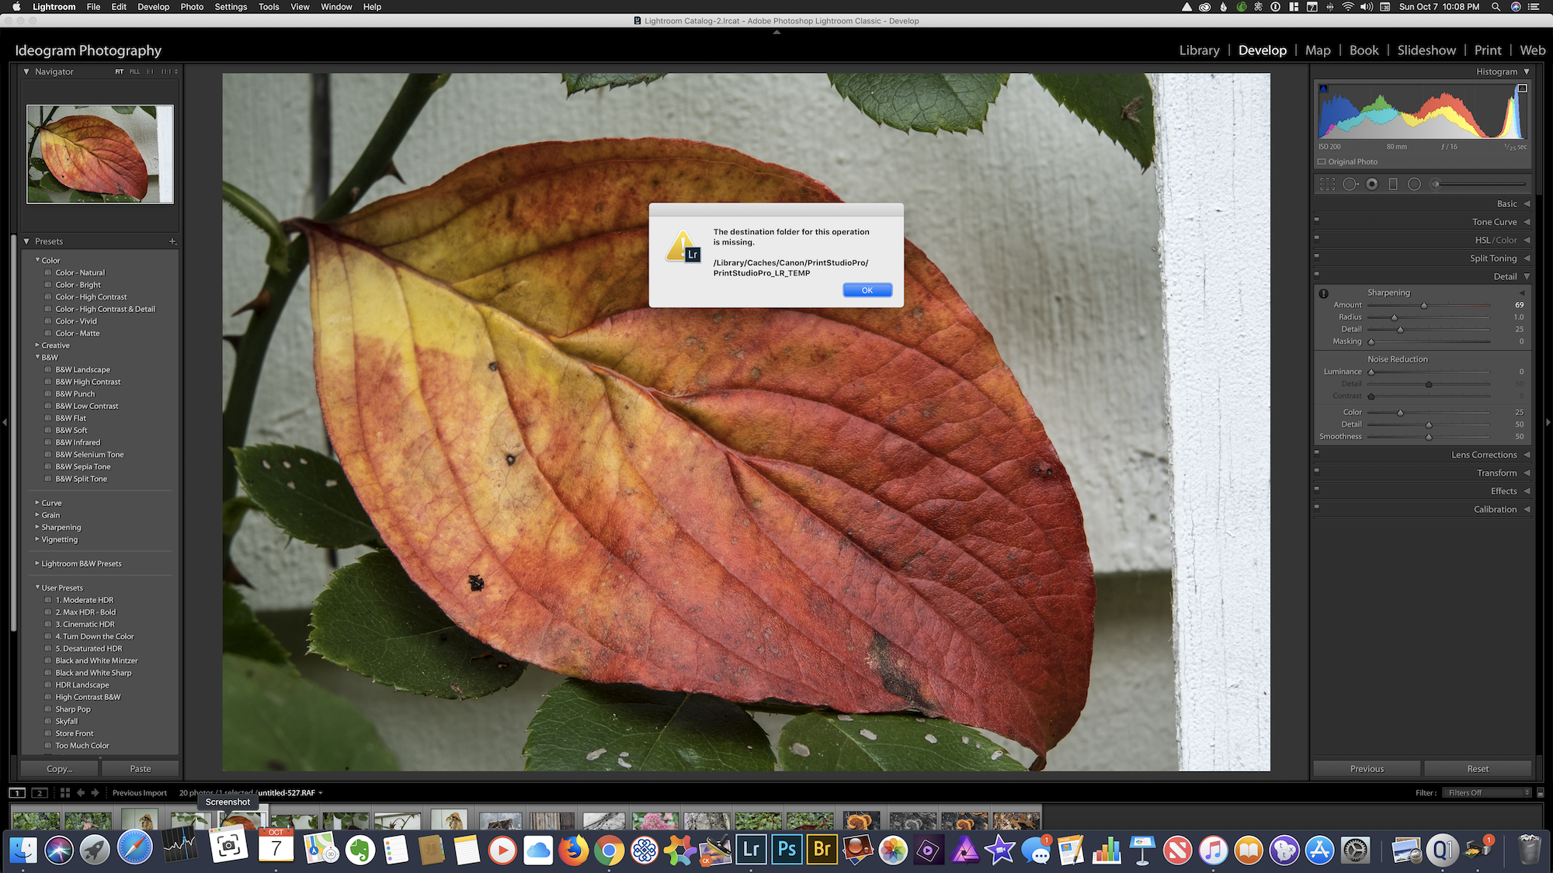Expand the Creative presets group
Viewport: 1553px width, 873px height.
[x=37, y=345]
